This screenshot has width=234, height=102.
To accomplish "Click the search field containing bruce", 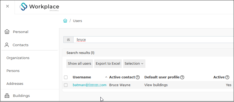I will 153,39.
